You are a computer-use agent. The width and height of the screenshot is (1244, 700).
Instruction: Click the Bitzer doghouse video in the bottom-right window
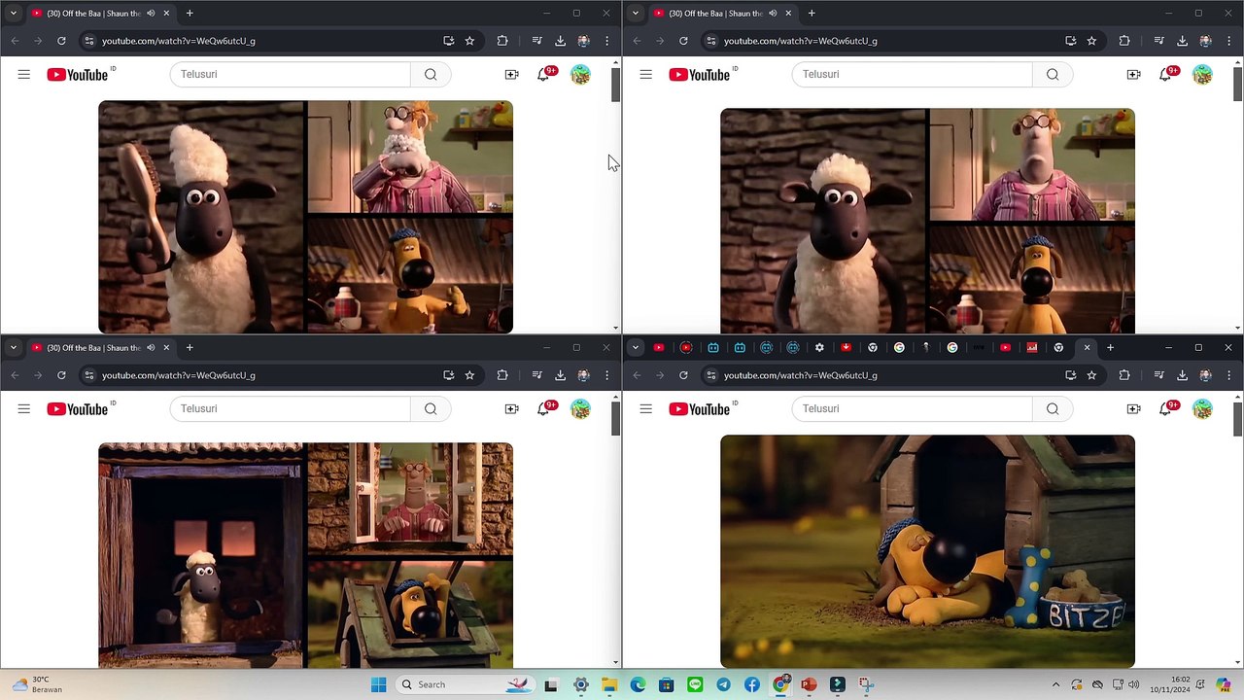pos(927,551)
